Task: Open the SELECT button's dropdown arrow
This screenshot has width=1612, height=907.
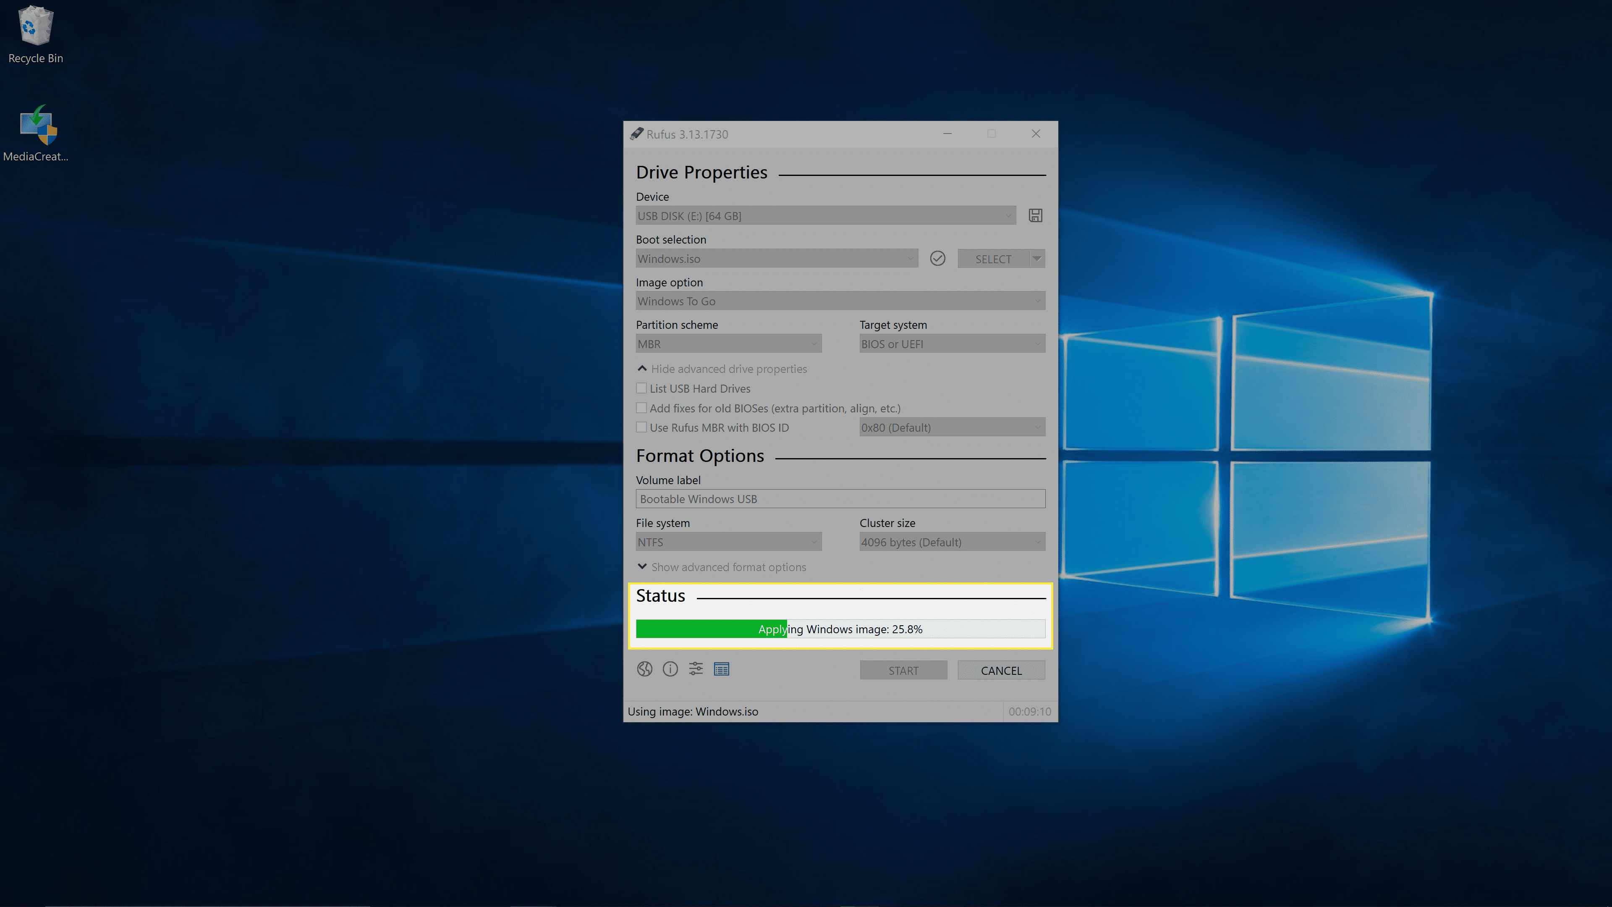Action: coord(1037,259)
